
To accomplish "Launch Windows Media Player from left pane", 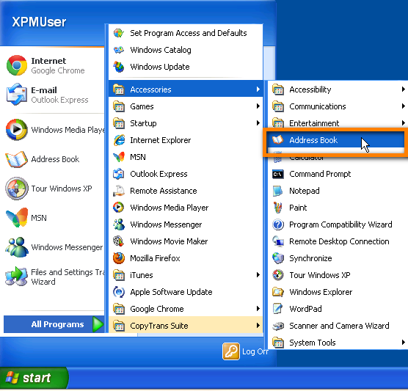I will [x=54, y=130].
